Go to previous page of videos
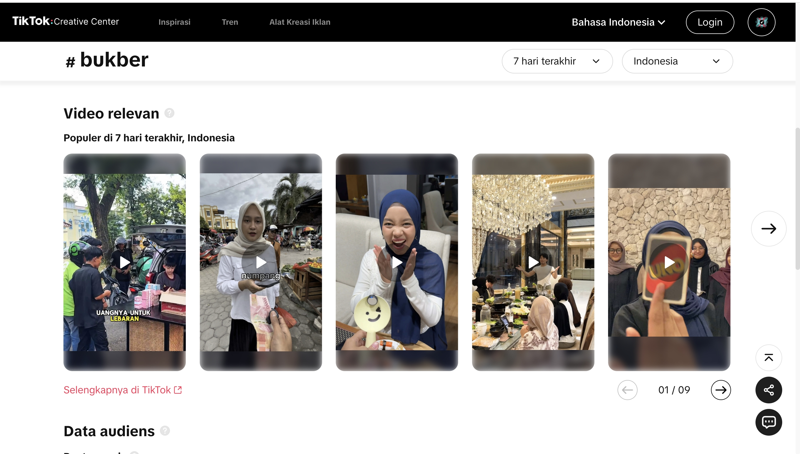The width and height of the screenshot is (800, 454). pos(627,390)
